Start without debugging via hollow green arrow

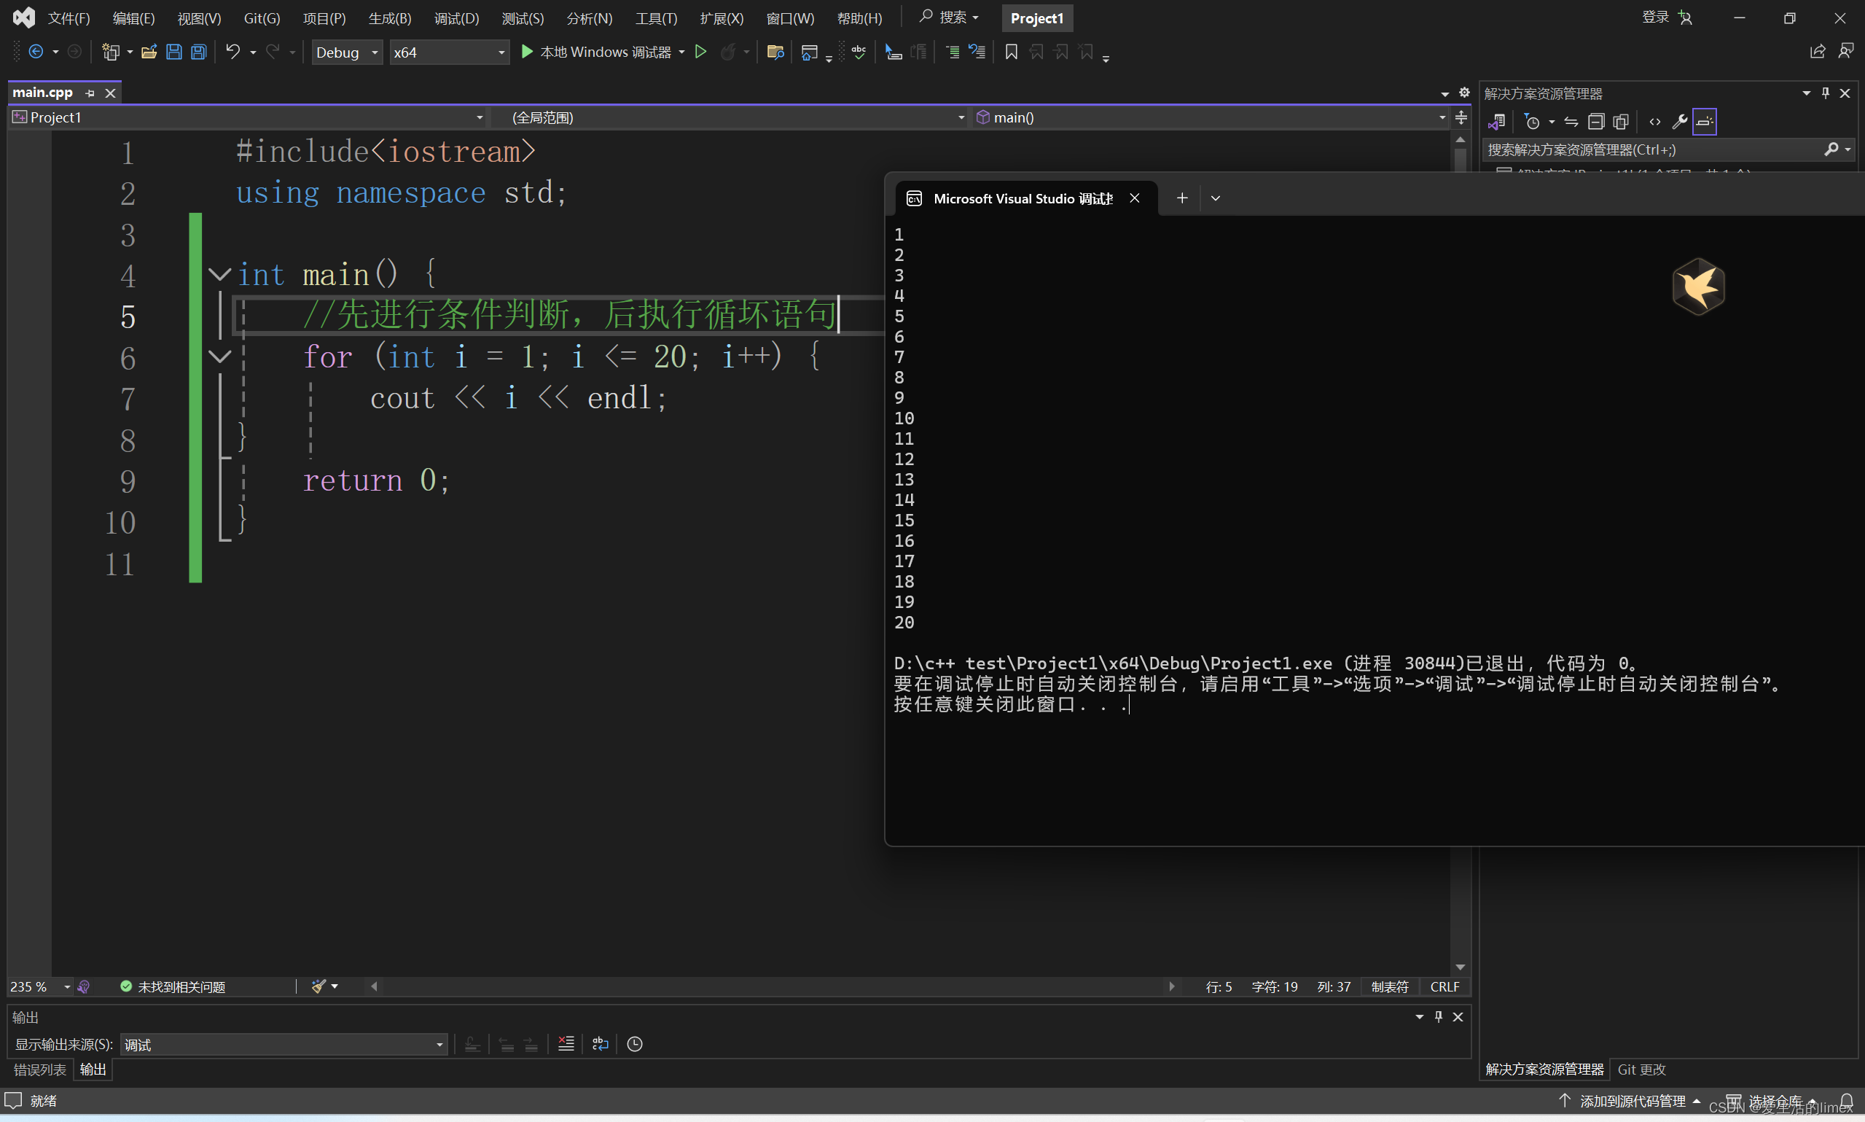pos(700,52)
